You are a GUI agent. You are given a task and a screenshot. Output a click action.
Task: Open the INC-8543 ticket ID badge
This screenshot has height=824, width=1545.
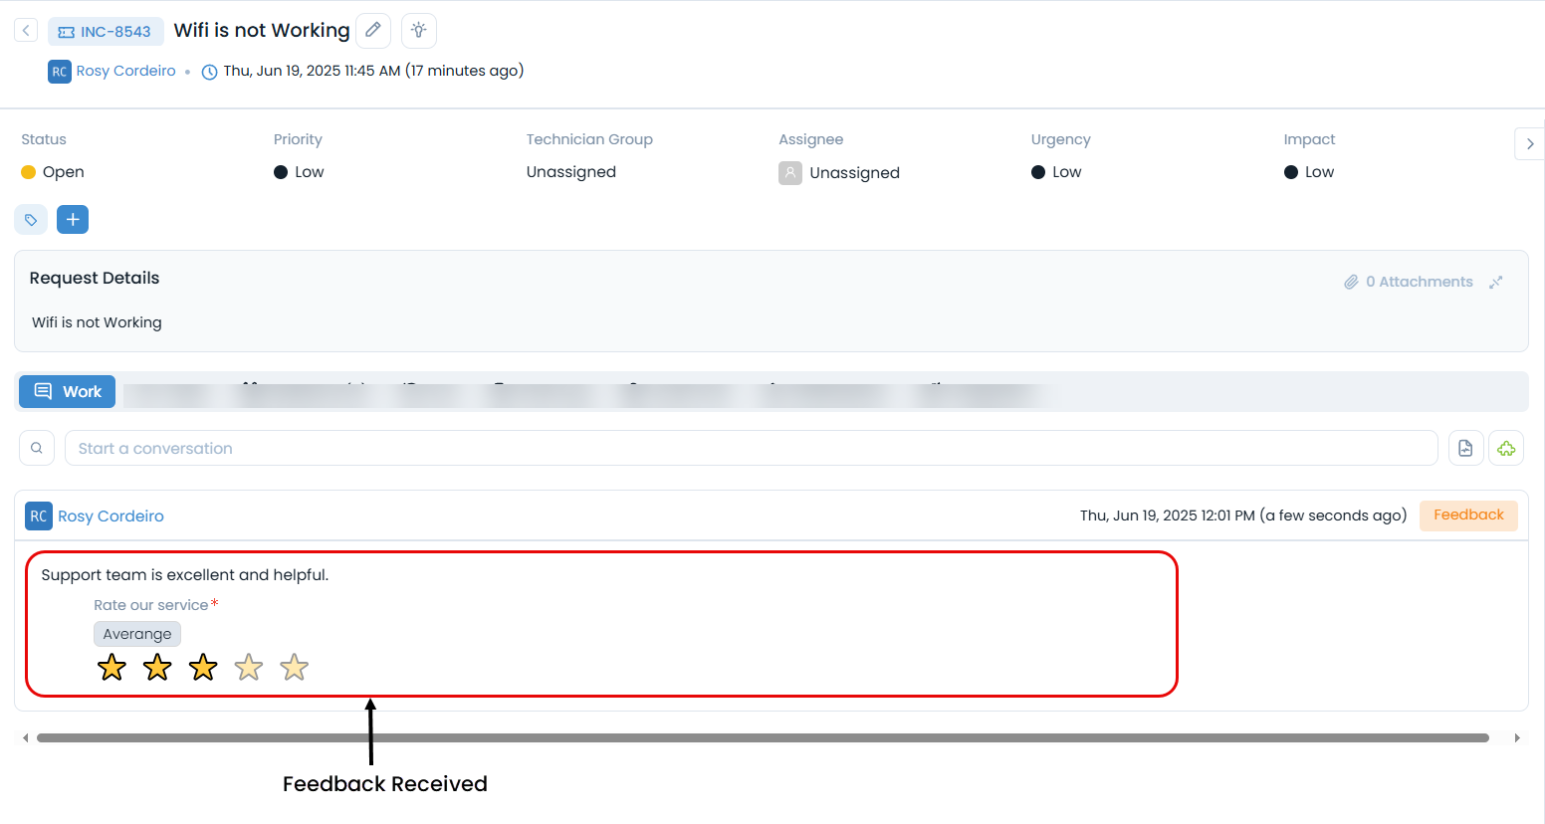coord(106,32)
